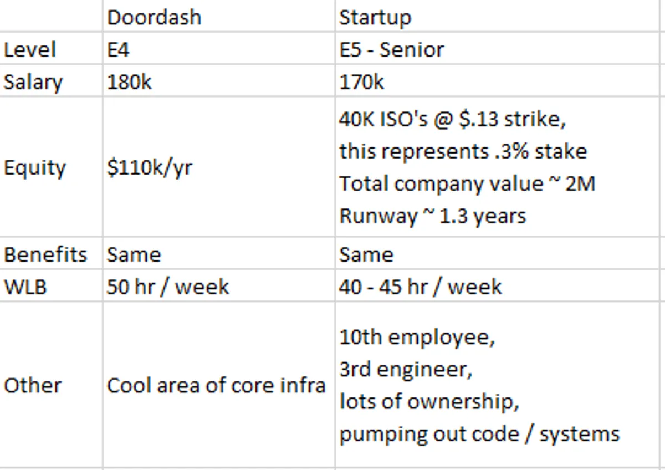Select the E4 level cell
Viewport: 665px width, 470px height.
point(119,50)
